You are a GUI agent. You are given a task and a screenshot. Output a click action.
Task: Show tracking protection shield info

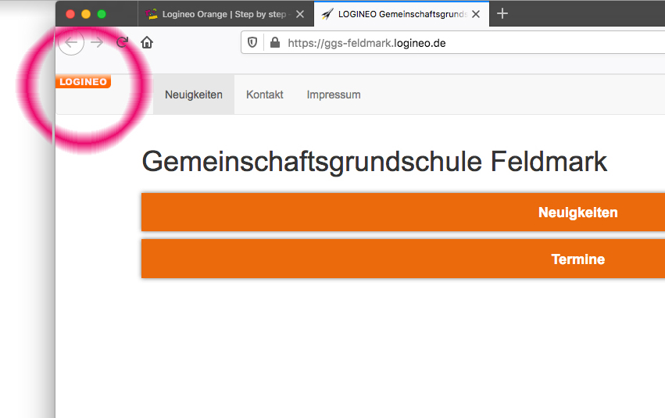[252, 43]
